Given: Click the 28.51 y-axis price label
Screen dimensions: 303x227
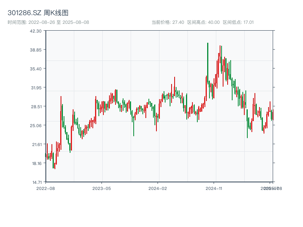Looking at the screenshot, I should click(37, 107).
